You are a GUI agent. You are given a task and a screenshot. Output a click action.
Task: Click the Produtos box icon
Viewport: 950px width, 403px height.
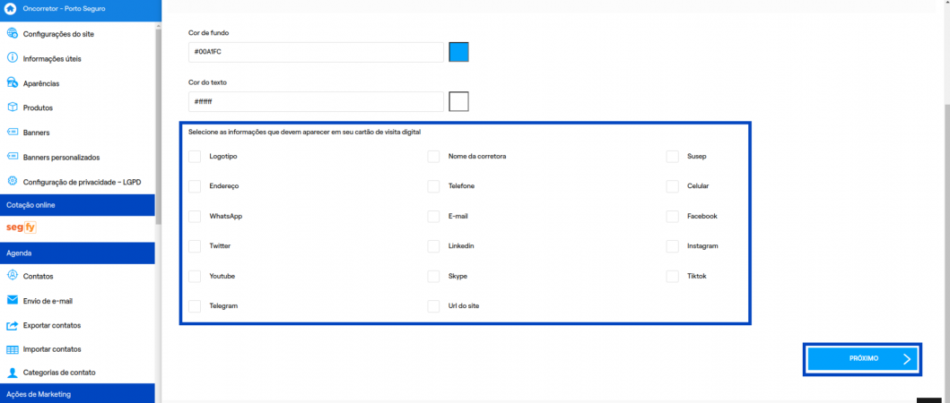[13, 107]
